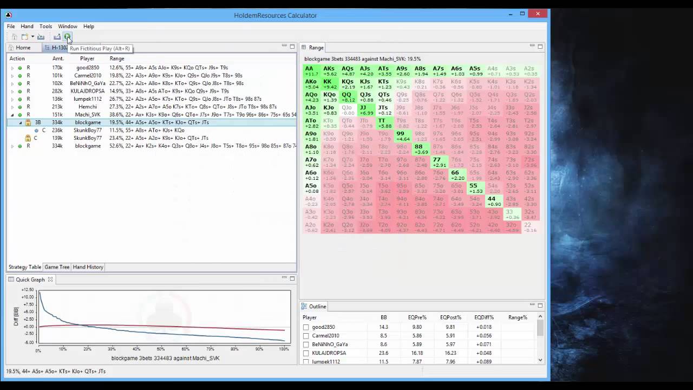
Task: Expand the BeNiNhO_GaYa raise row
Action: click(12, 83)
